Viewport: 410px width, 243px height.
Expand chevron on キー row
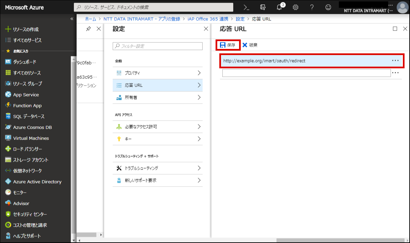point(199,139)
